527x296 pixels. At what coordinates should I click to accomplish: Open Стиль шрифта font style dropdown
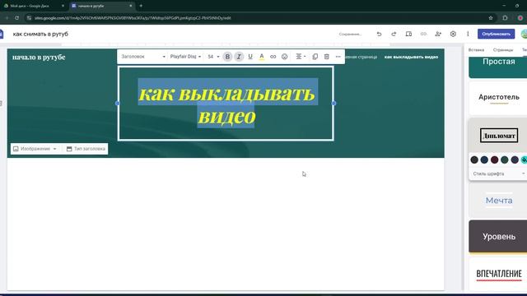click(499, 173)
